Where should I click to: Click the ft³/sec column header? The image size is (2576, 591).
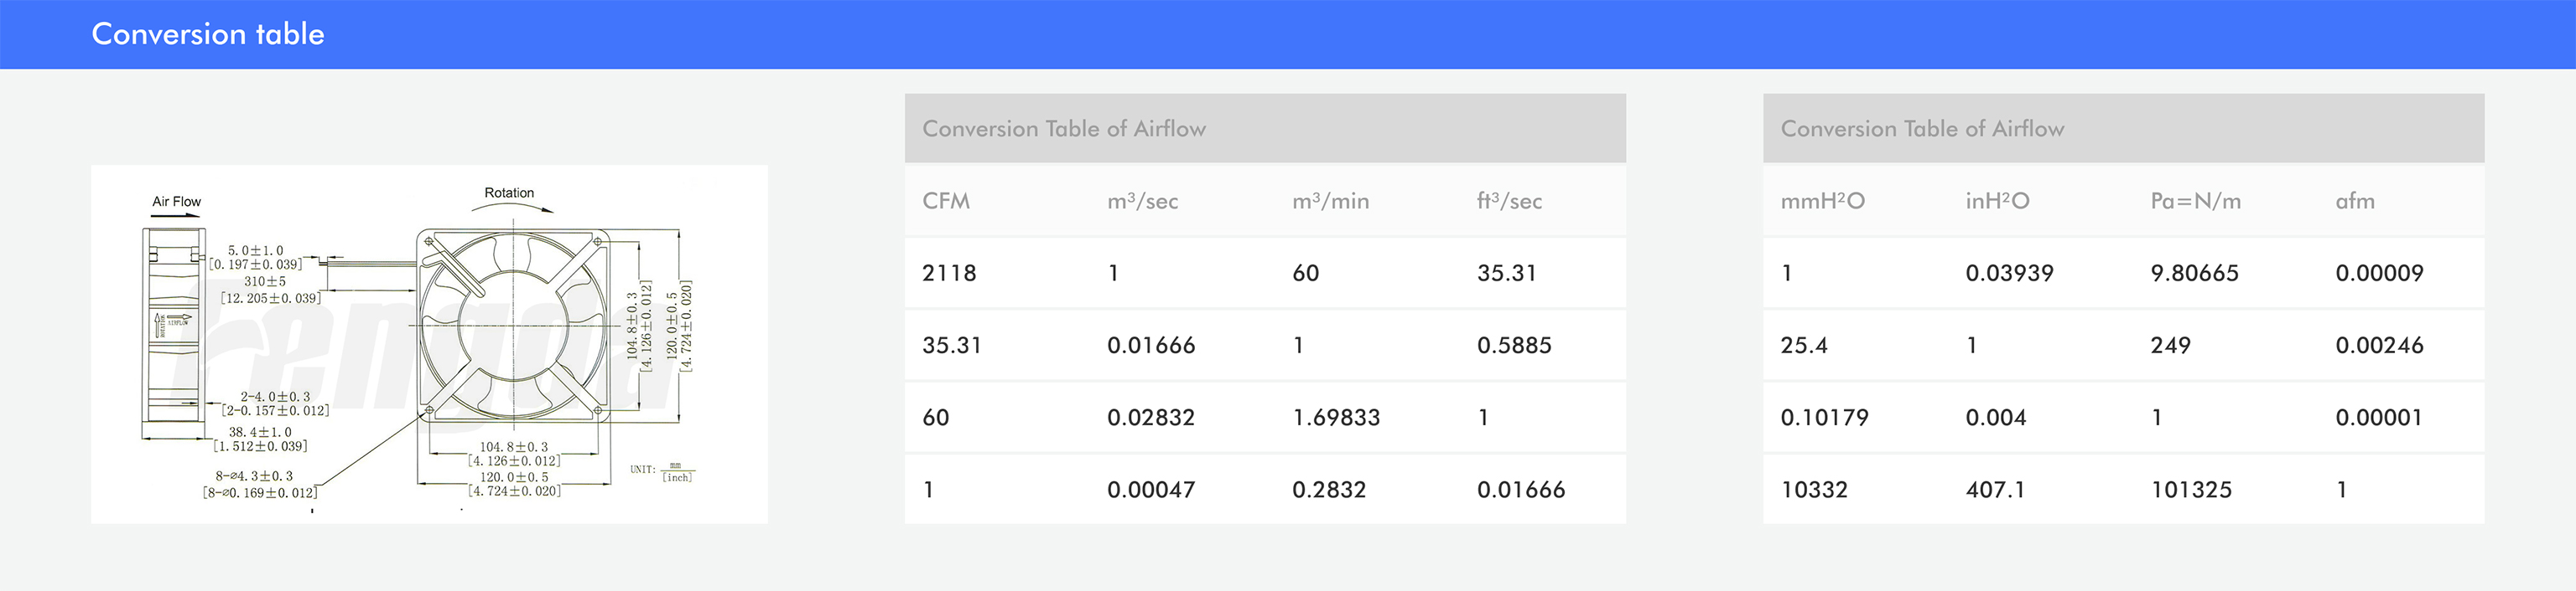click(1509, 201)
